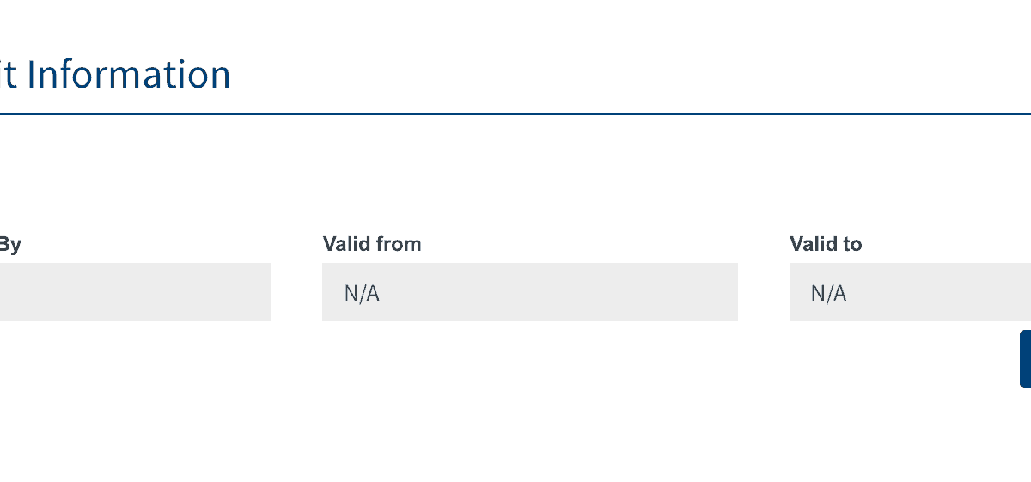Click the Valid from field

pos(529,292)
